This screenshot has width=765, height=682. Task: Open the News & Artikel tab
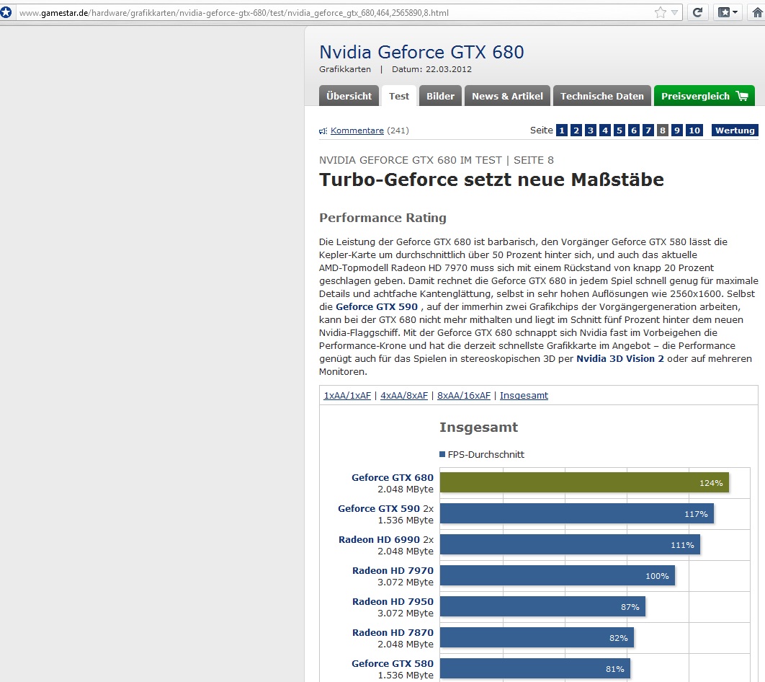pos(507,96)
